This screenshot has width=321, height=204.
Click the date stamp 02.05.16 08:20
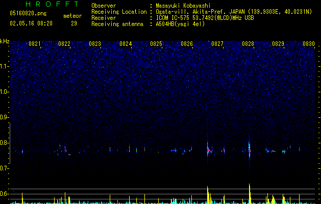pos(31,23)
